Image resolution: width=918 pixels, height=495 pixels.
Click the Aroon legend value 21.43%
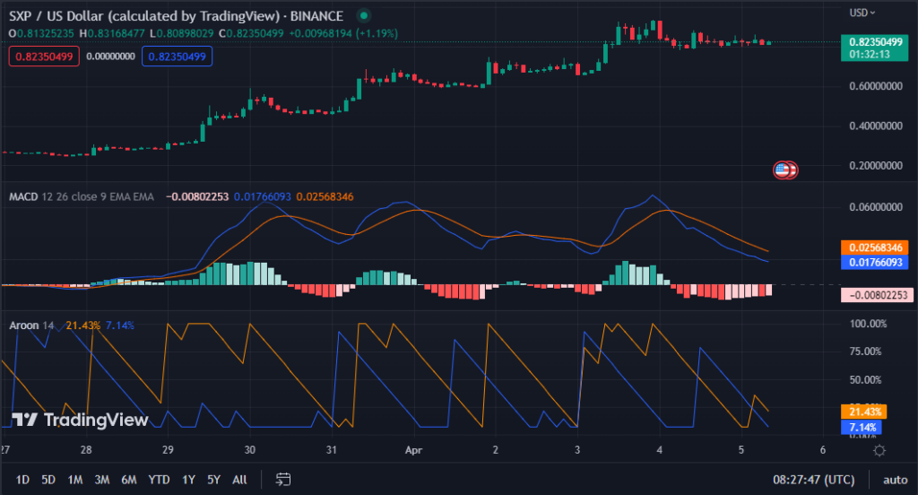(x=83, y=326)
